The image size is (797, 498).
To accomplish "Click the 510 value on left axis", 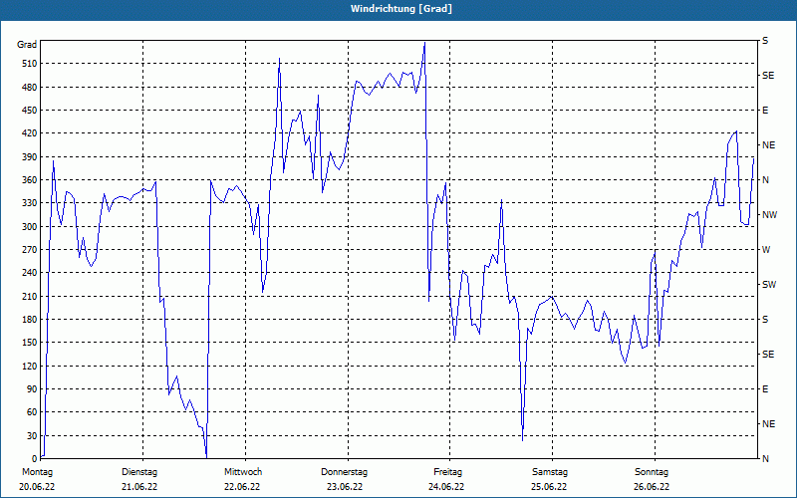I will coord(30,64).
